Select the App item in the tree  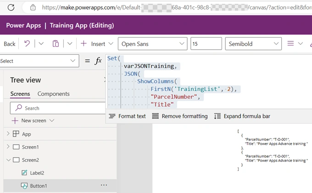[26, 134]
